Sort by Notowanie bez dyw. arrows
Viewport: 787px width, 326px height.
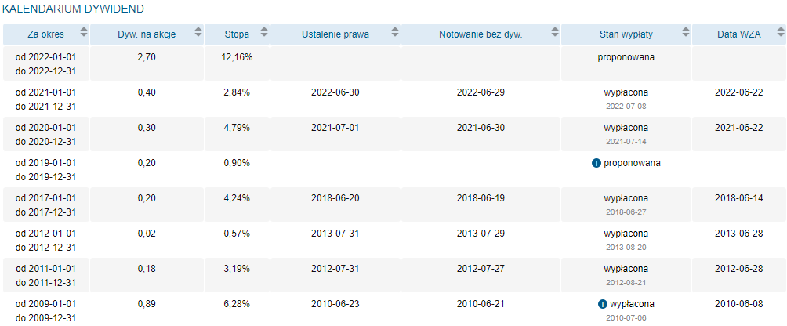(x=555, y=33)
